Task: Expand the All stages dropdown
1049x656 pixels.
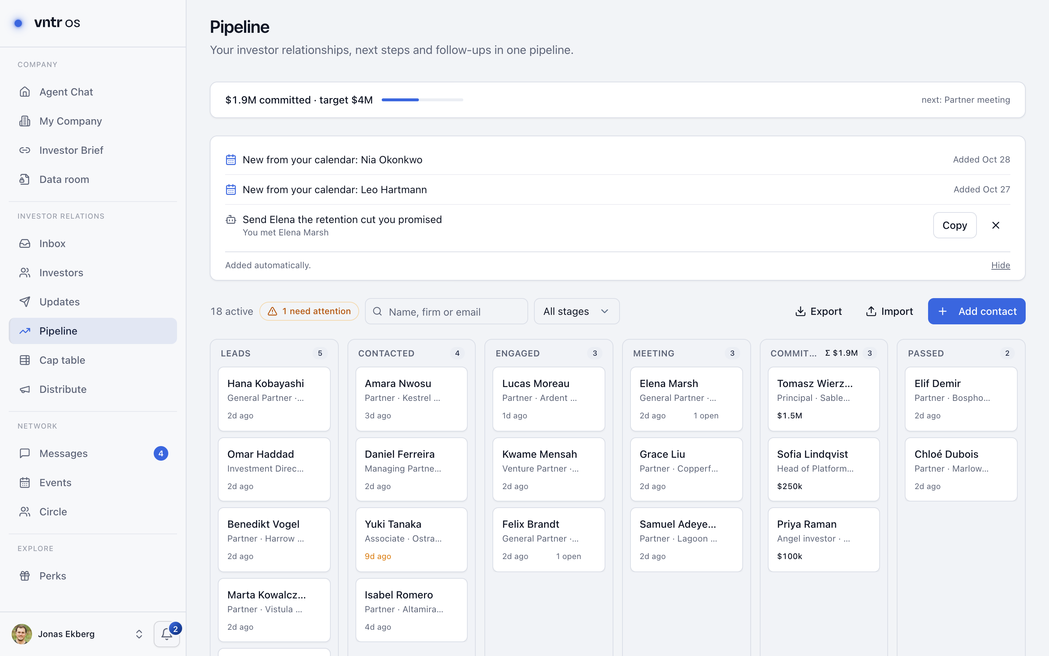Action: [x=577, y=311]
